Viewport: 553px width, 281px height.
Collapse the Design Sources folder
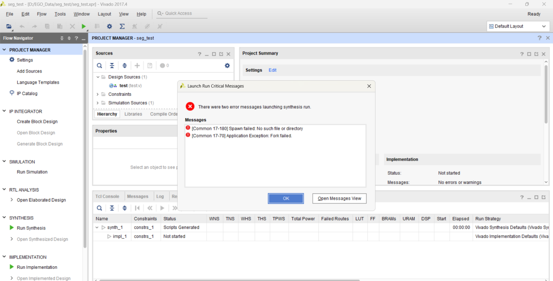click(98, 77)
